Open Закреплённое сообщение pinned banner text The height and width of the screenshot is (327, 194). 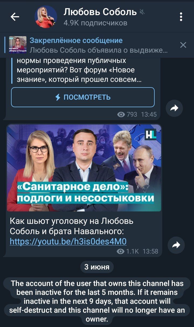[76, 41]
